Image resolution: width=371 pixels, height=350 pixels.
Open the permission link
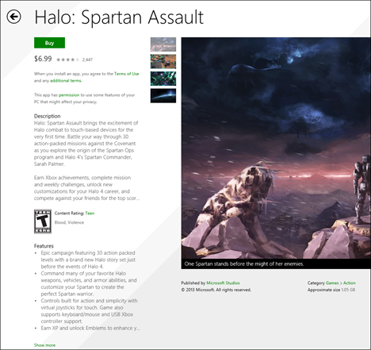(x=69, y=95)
